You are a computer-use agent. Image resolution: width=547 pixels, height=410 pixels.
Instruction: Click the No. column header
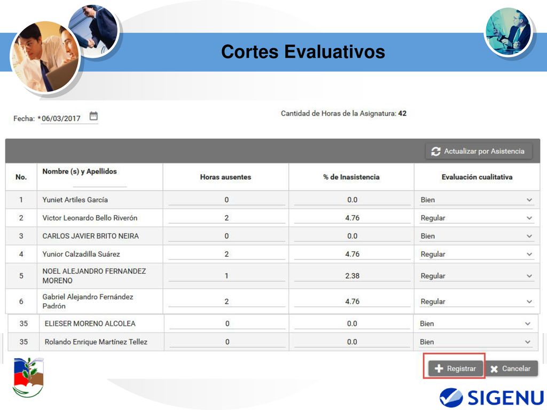coord(21,177)
